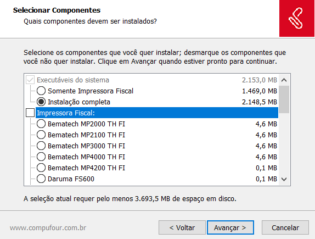Click the scroll down arrow in component list
The height and width of the screenshot is (239, 315).
click(284, 179)
